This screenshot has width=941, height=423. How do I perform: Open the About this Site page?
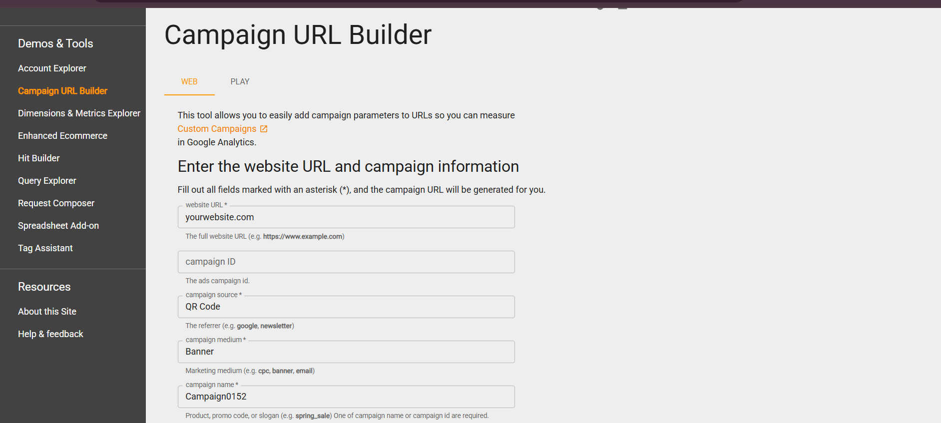click(47, 311)
